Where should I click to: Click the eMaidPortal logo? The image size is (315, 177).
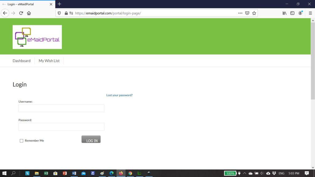[x=37, y=37]
